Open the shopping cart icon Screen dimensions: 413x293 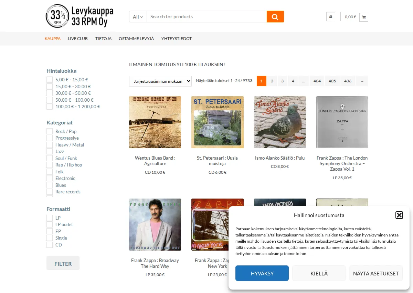click(x=364, y=17)
